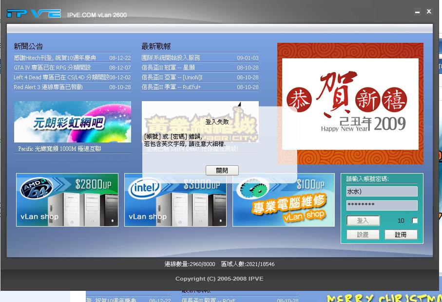
Task: Click the IPVE logo in title bar
Action: (x=34, y=13)
